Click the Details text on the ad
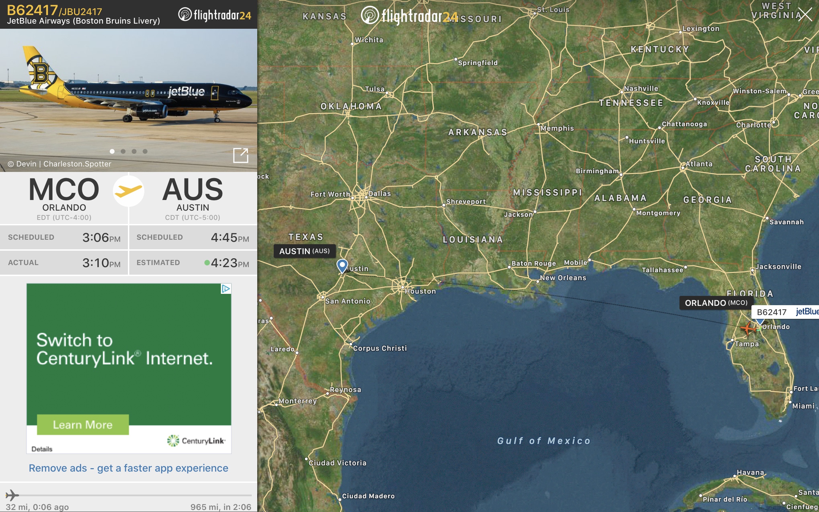Screen dimensions: 819x512 tap(42, 449)
